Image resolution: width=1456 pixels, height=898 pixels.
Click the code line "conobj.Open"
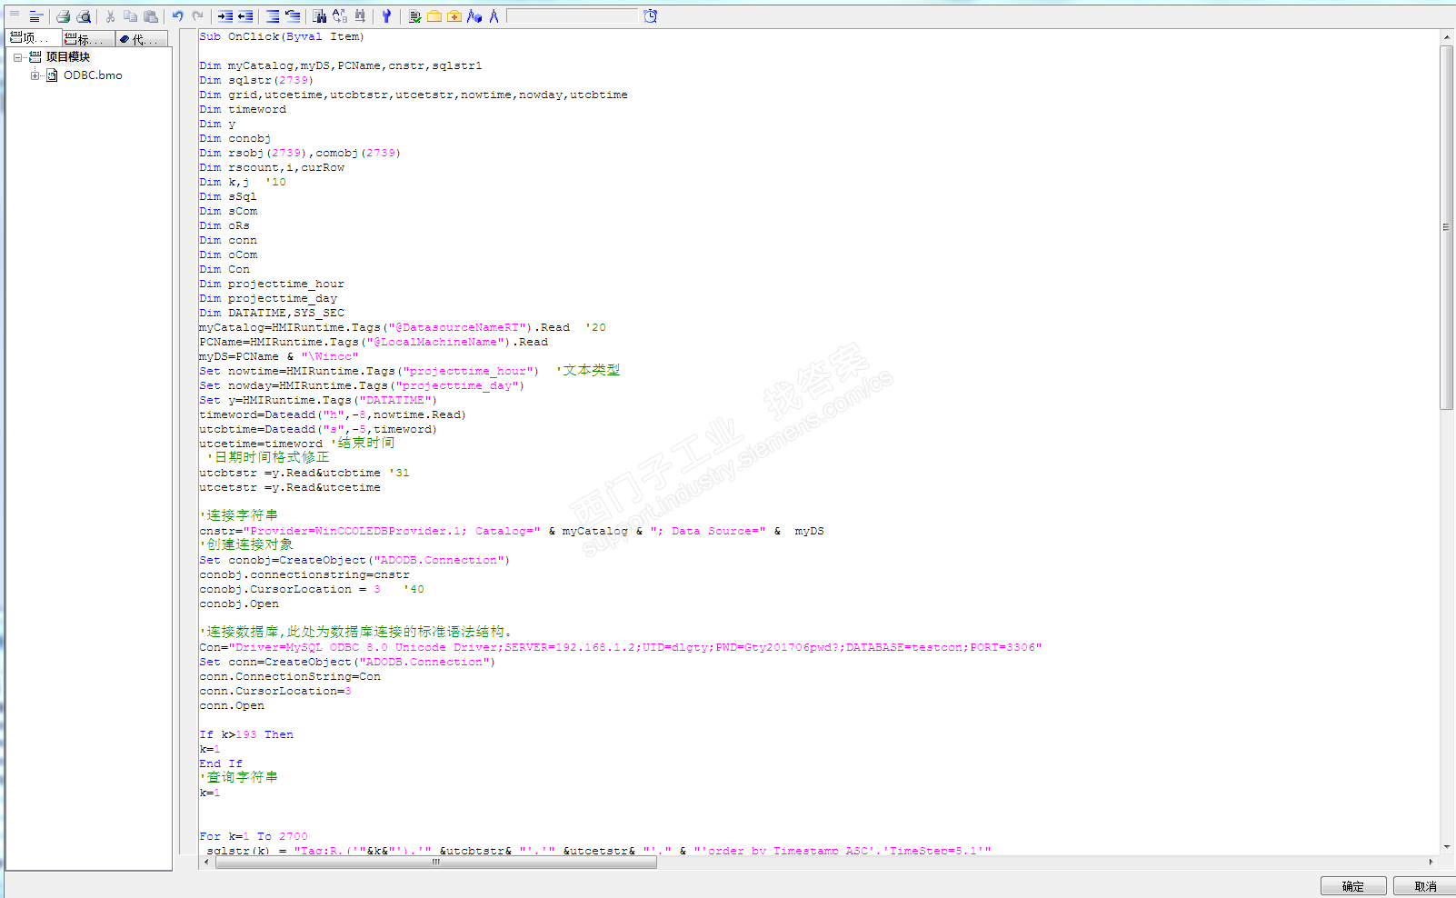(x=239, y=604)
